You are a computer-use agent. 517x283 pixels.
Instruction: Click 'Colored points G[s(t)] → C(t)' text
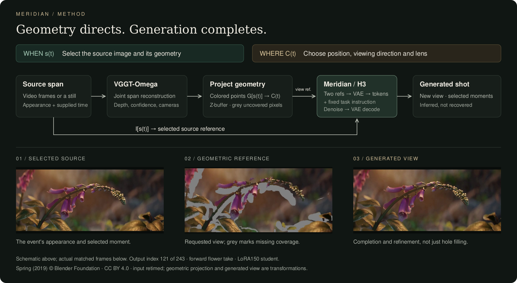tap(245, 96)
